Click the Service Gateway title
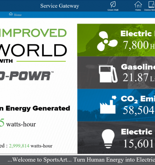The image size is (155, 165). [x=60, y=6]
